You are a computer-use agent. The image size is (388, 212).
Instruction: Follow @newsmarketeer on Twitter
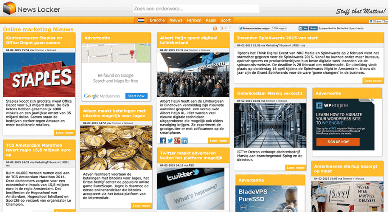(x=254, y=28)
